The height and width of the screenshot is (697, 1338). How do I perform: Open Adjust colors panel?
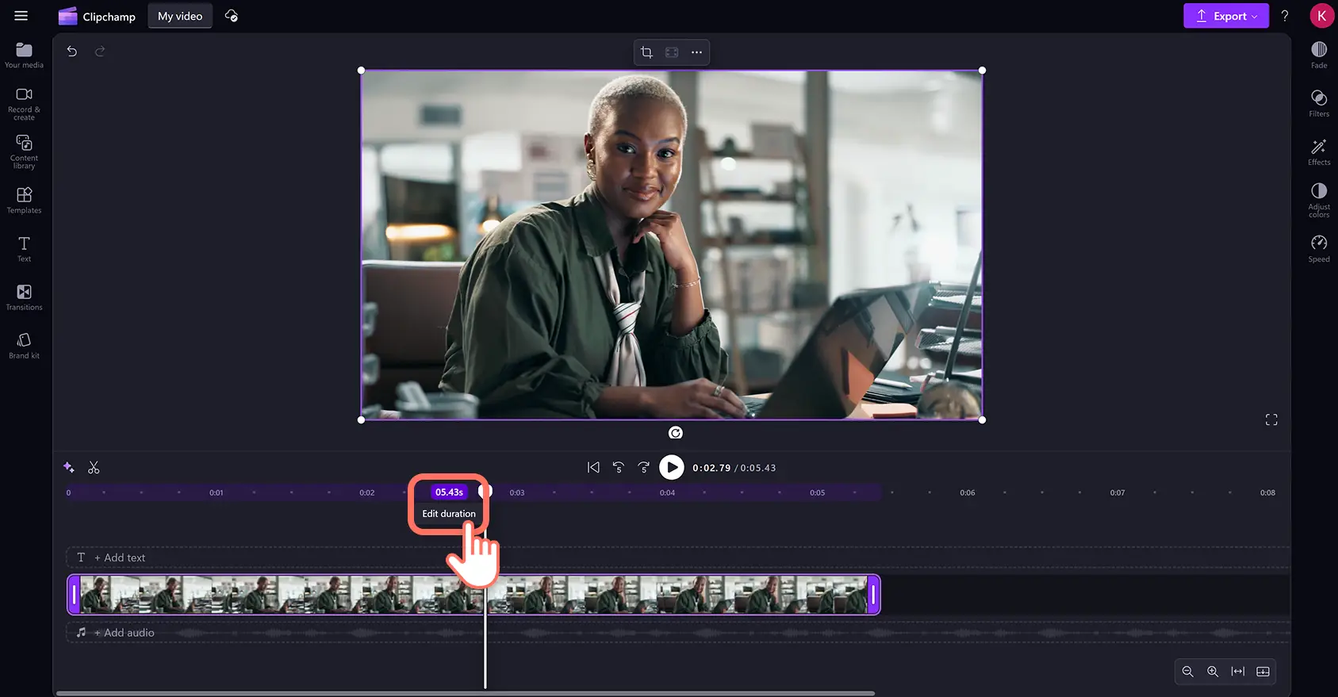point(1318,199)
